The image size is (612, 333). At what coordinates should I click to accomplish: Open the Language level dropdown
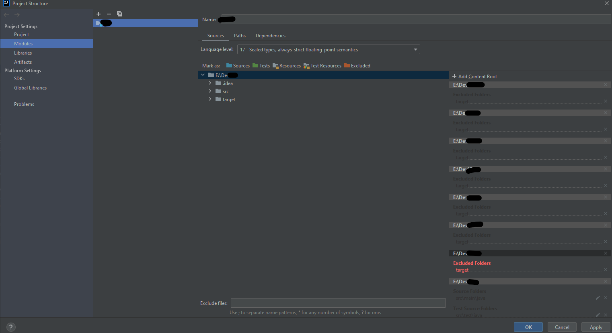tap(329, 49)
